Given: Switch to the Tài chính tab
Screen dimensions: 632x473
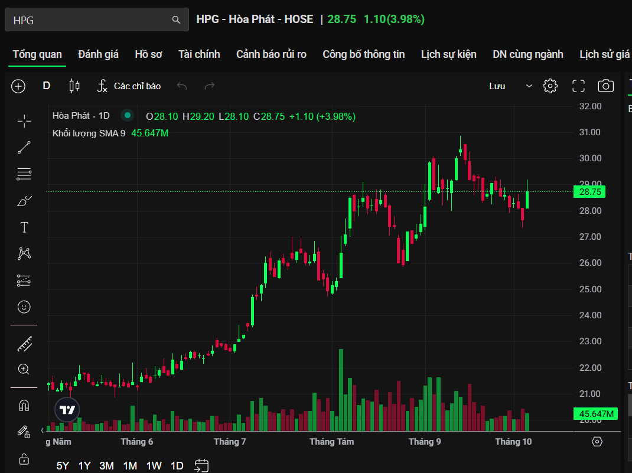Looking at the screenshot, I should pyautogui.click(x=199, y=54).
